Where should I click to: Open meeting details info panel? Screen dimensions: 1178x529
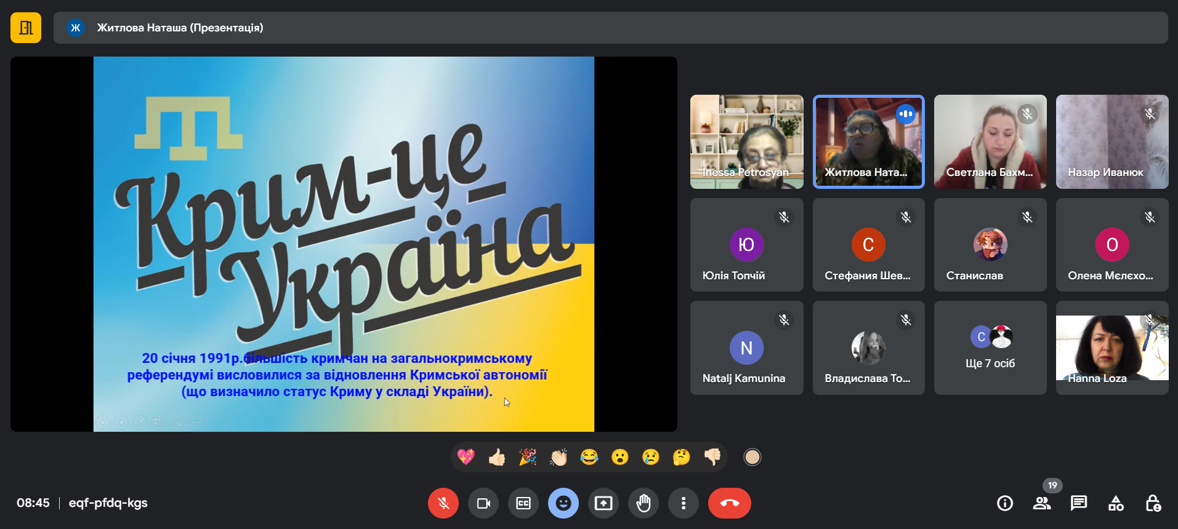[1005, 503]
